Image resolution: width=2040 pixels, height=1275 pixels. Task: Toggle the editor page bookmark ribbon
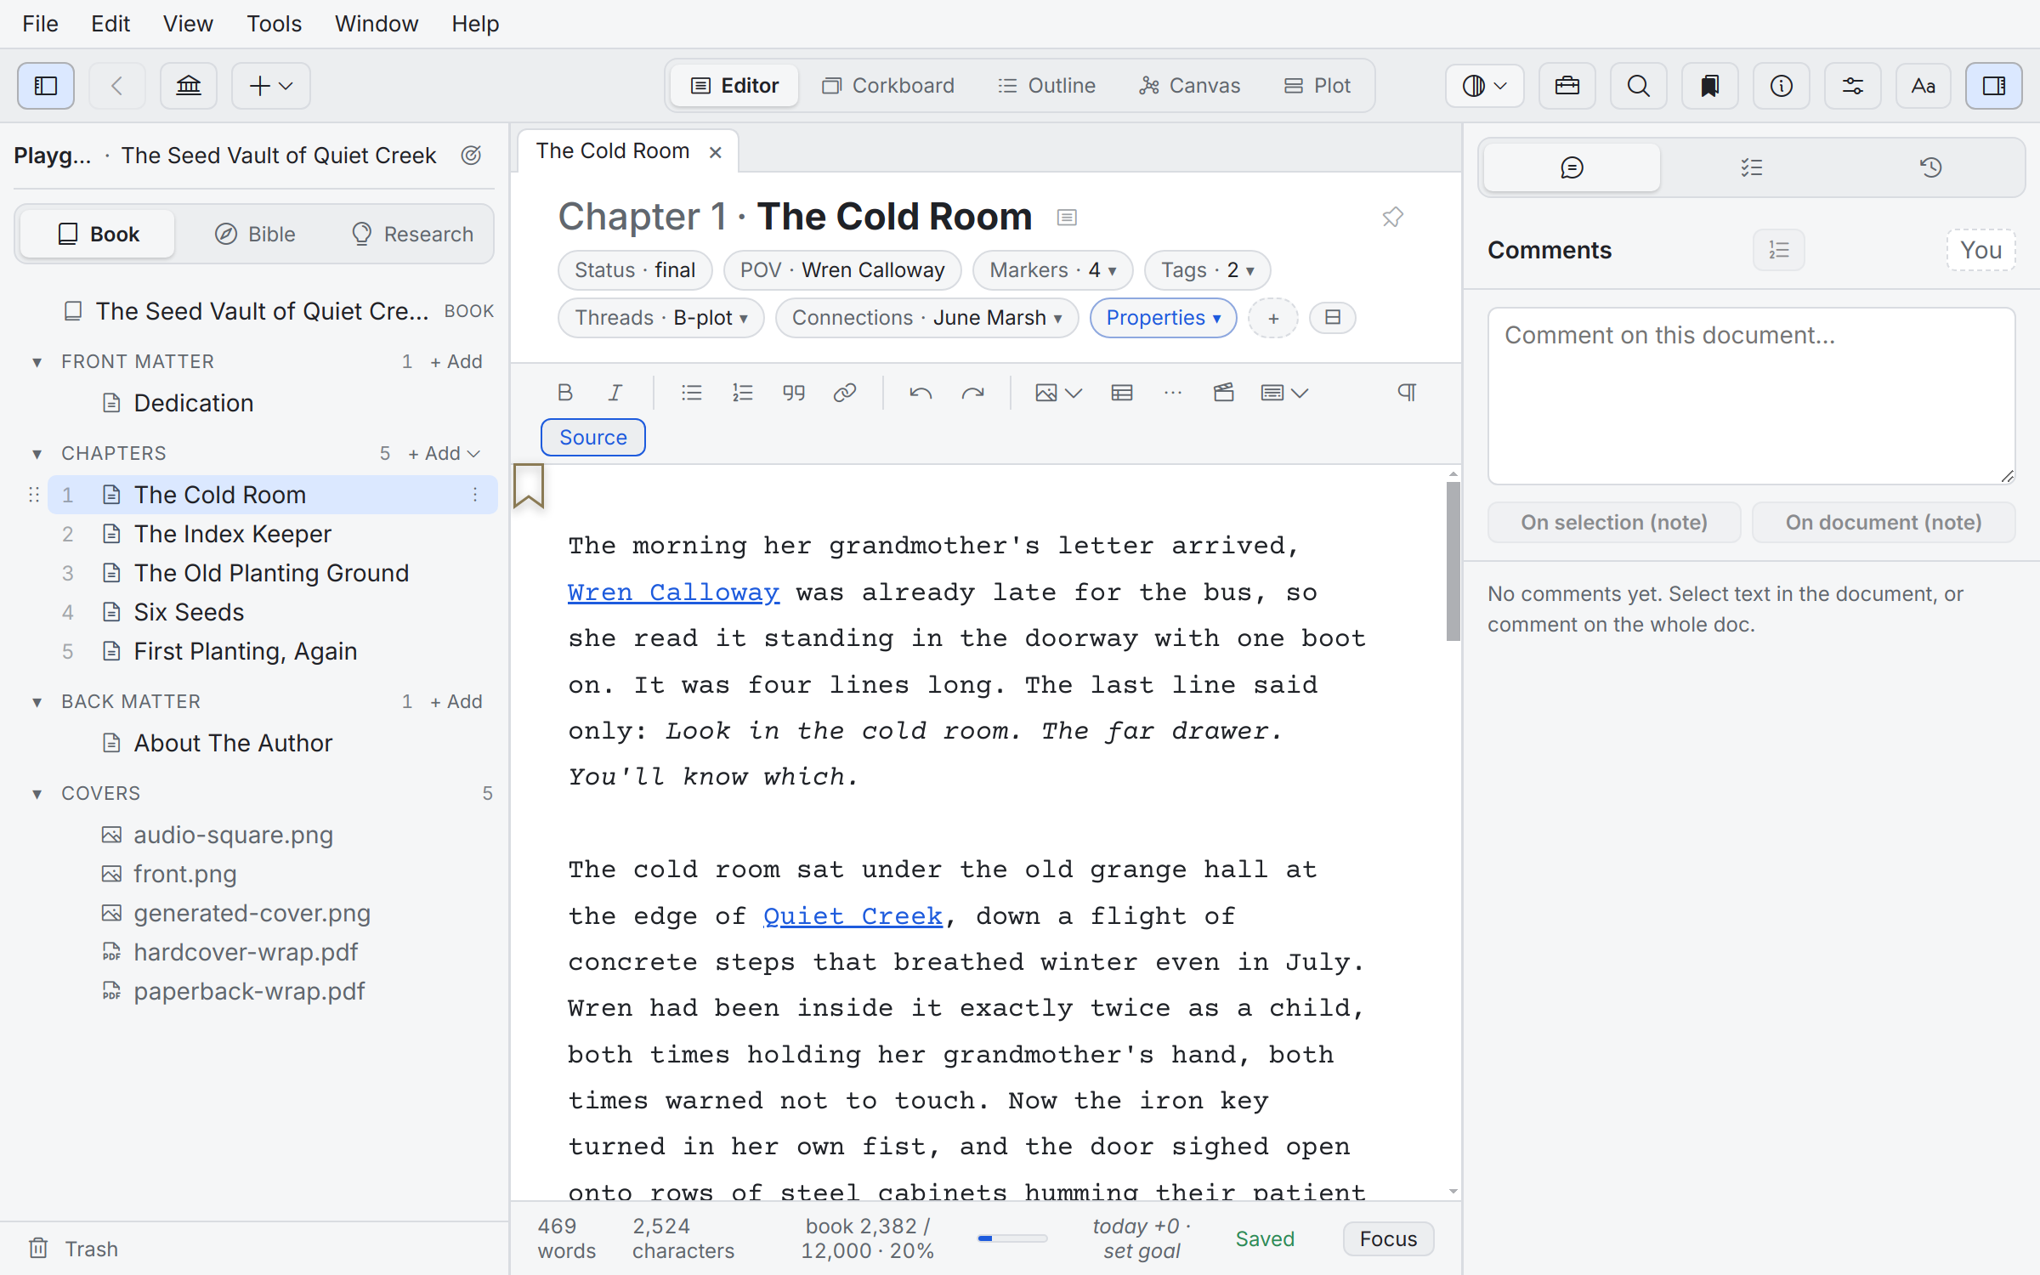(x=528, y=486)
